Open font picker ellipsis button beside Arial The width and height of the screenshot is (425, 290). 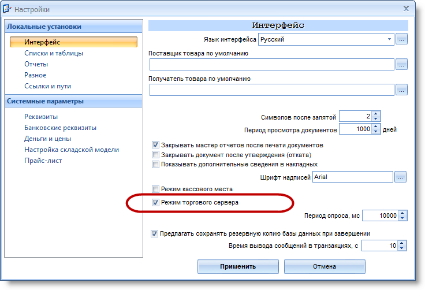[401, 177]
